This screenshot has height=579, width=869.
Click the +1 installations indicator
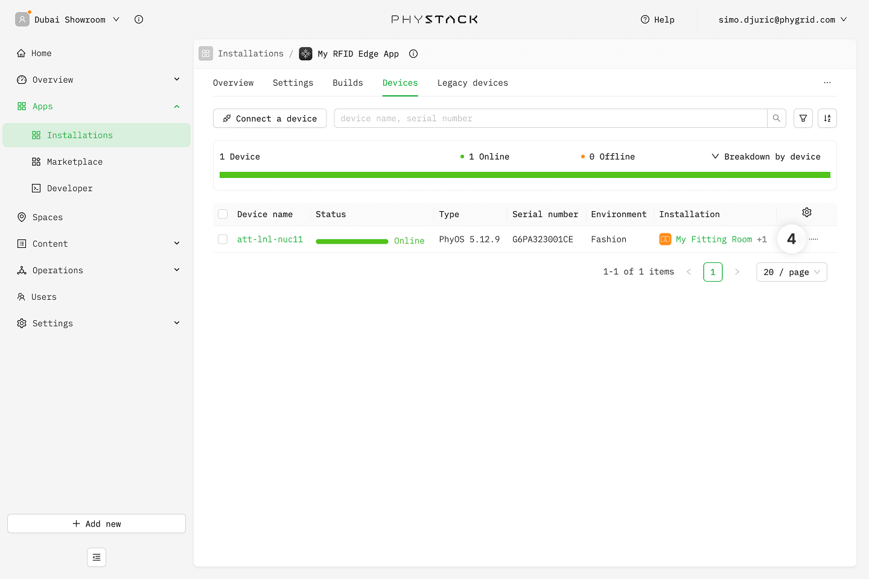[762, 239]
